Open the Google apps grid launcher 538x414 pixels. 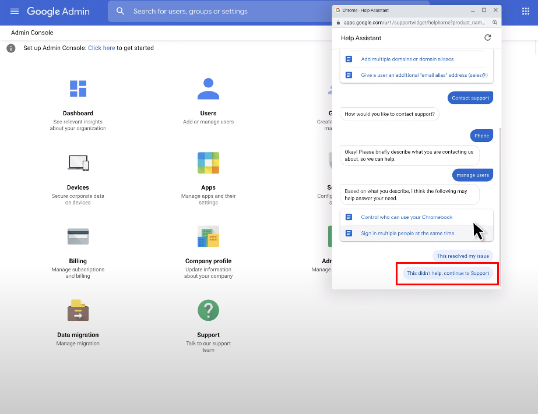point(525,12)
